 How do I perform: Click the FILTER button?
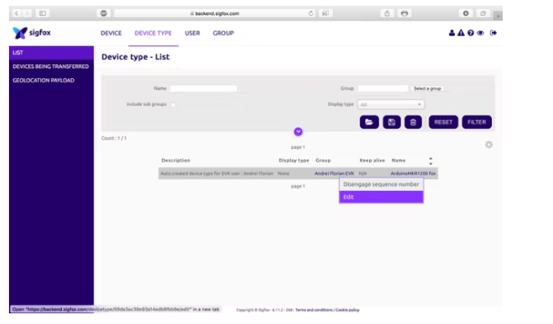click(x=477, y=122)
